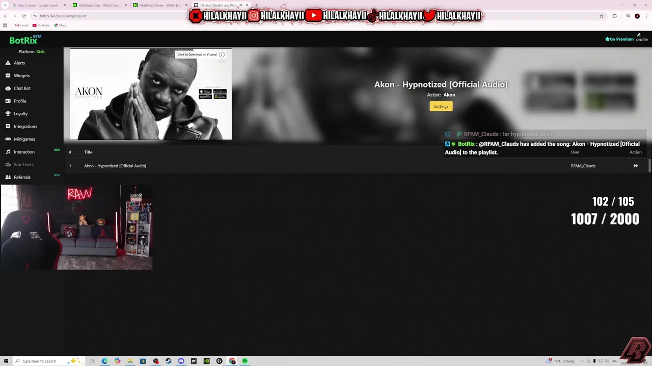Viewport: 652px width, 366px height.
Task: Open Copilot from the taskbar
Action: pos(117,361)
